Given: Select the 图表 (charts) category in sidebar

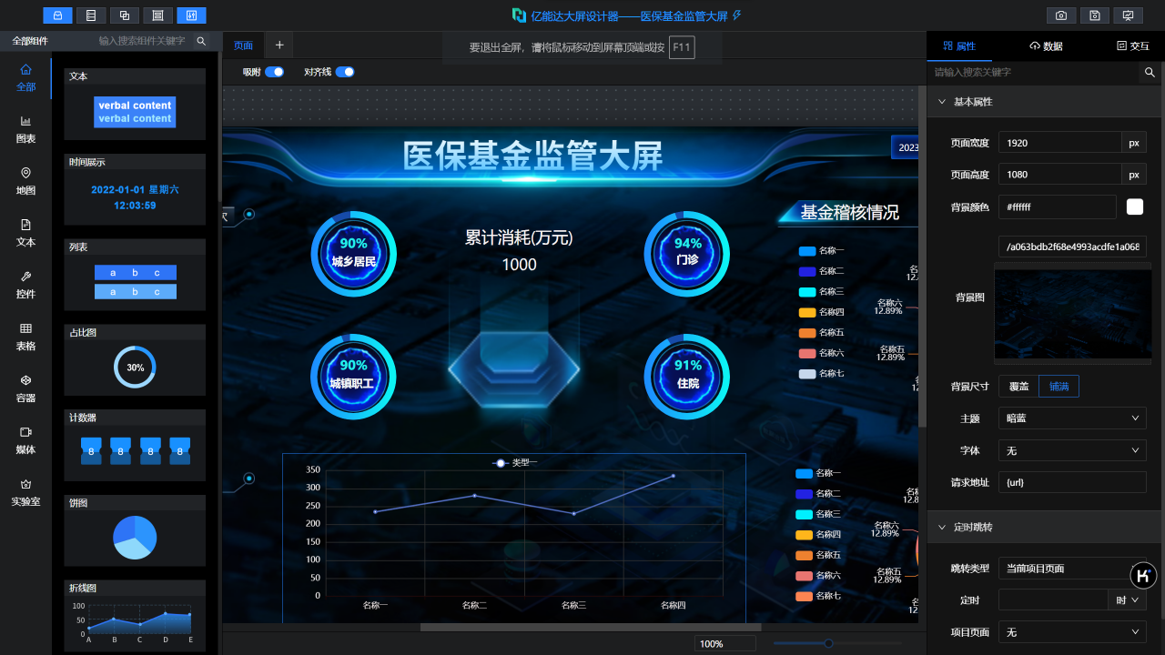Looking at the screenshot, I should (25, 129).
